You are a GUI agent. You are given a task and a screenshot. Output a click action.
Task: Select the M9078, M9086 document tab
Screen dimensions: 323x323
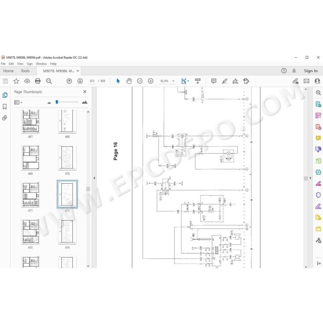59,71
